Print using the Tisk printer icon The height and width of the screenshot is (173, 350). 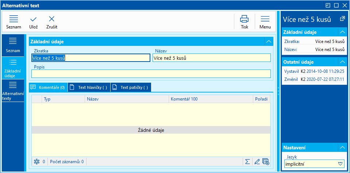tap(245, 22)
